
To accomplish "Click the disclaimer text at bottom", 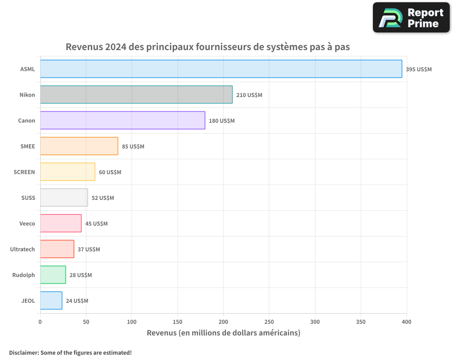I will 70,353.
